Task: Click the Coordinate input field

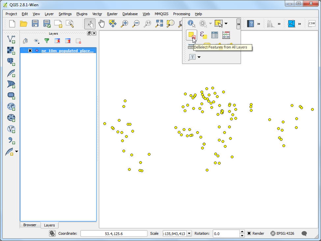Action: pos(114,233)
